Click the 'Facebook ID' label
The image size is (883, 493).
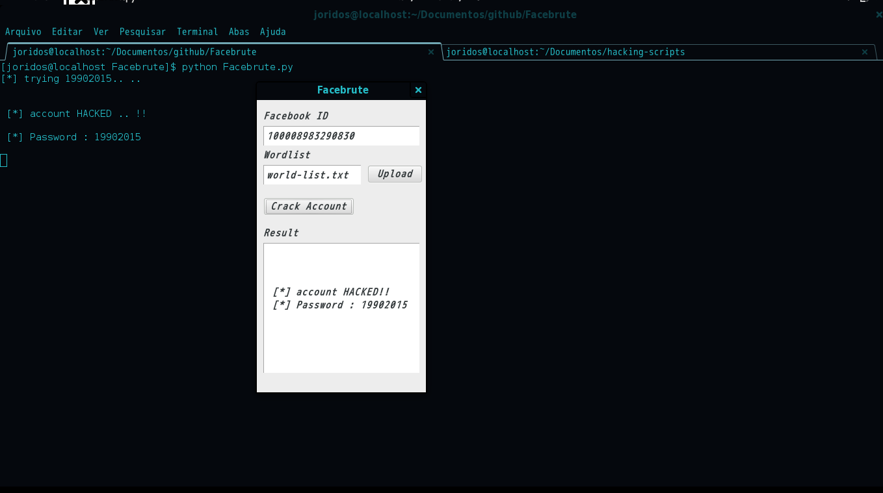point(296,116)
